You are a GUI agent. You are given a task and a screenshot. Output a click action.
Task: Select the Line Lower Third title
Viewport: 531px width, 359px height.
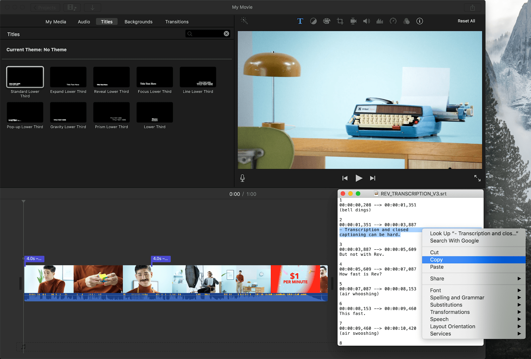198,77
